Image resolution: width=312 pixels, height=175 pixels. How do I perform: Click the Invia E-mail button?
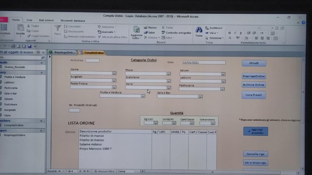pyautogui.click(x=254, y=95)
